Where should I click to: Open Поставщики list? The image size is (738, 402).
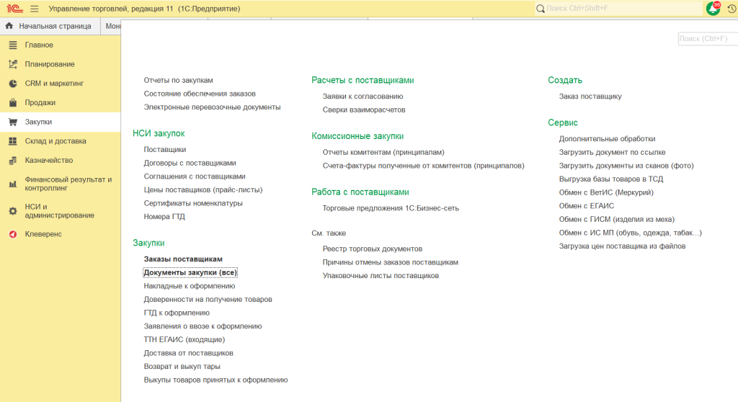pyautogui.click(x=165, y=150)
